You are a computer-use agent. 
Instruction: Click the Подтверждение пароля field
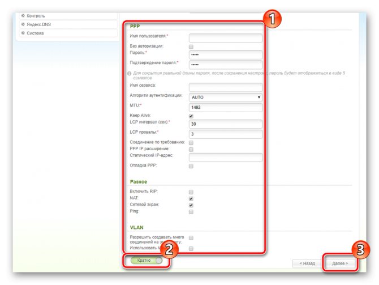pos(225,65)
